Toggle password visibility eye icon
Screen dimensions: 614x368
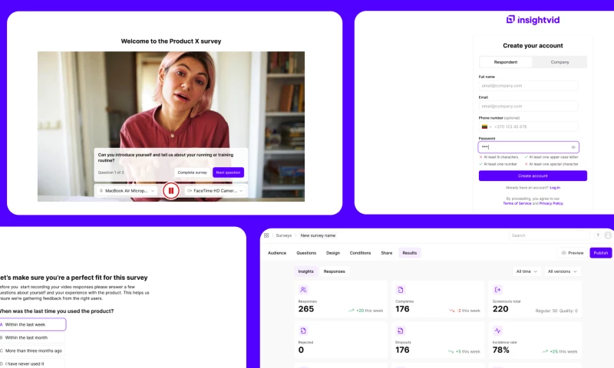pyautogui.click(x=573, y=147)
